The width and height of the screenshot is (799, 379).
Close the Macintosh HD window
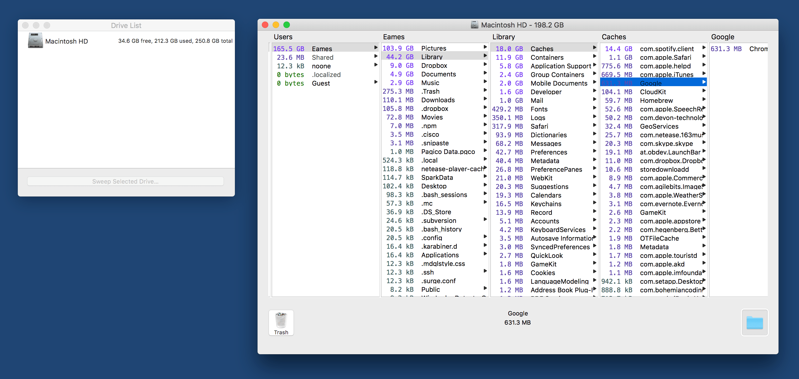(265, 25)
